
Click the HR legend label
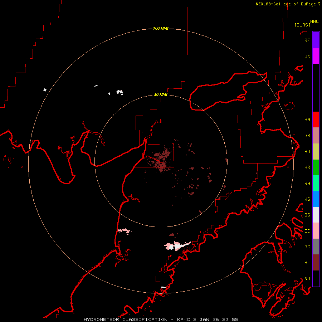307,167
